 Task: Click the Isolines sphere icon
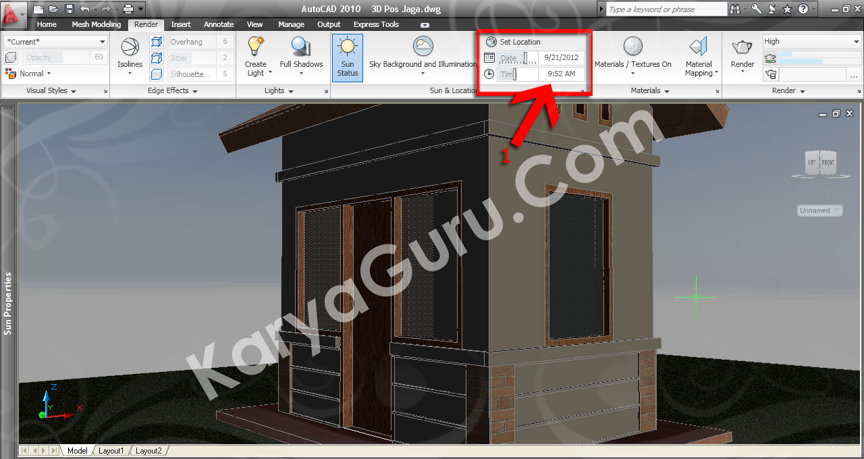130,47
